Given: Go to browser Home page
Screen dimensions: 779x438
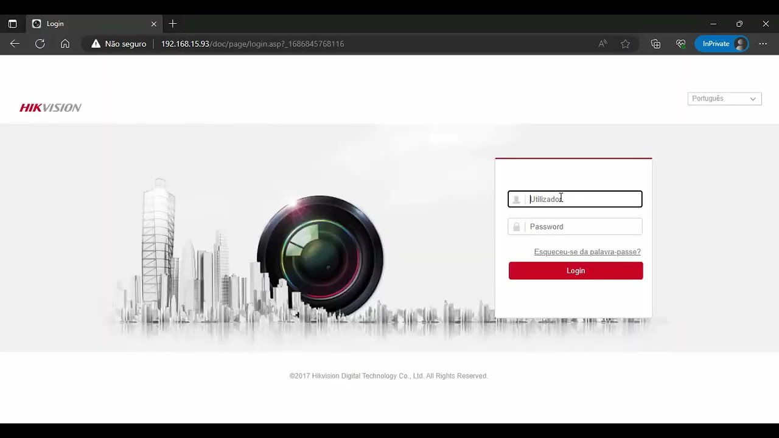Looking at the screenshot, I should (65, 44).
